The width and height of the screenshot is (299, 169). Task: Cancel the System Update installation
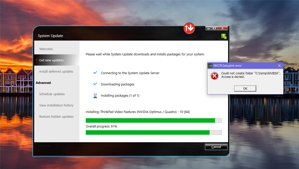tap(216, 147)
